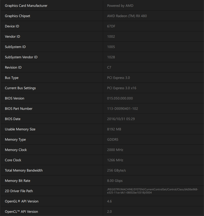This screenshot has height=216, width=204.
Task: Select the 2D Driver File Path registry text
Action: [x=153, y=191]
